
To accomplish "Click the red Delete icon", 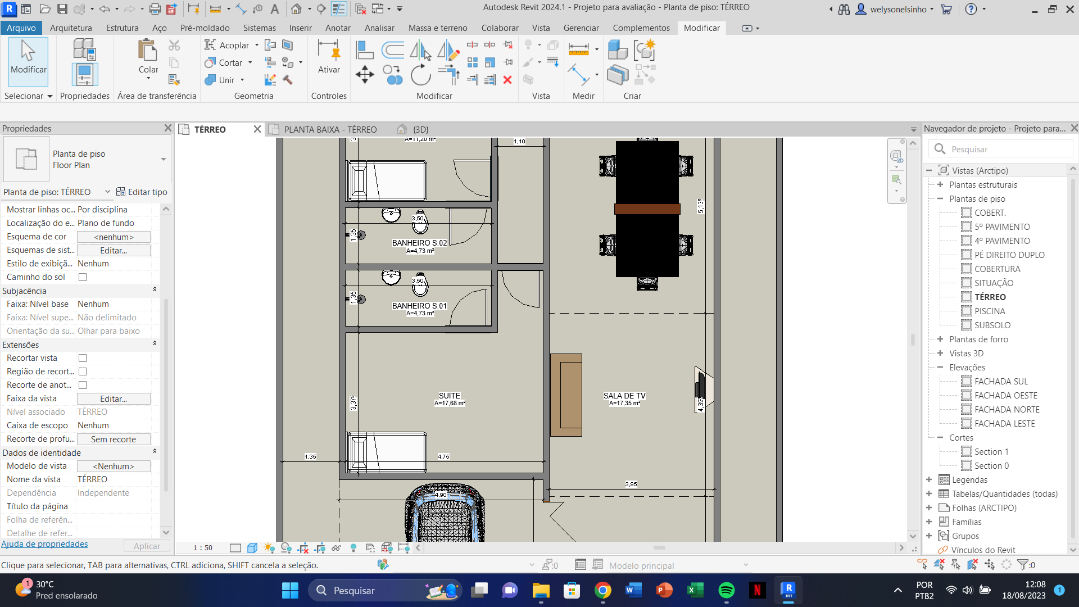I will click(x=507, y=80).
